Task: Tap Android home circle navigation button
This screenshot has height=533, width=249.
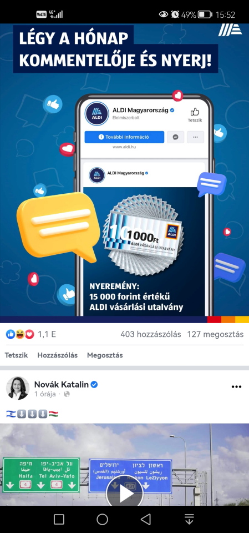Action: [x=102, y=519]
